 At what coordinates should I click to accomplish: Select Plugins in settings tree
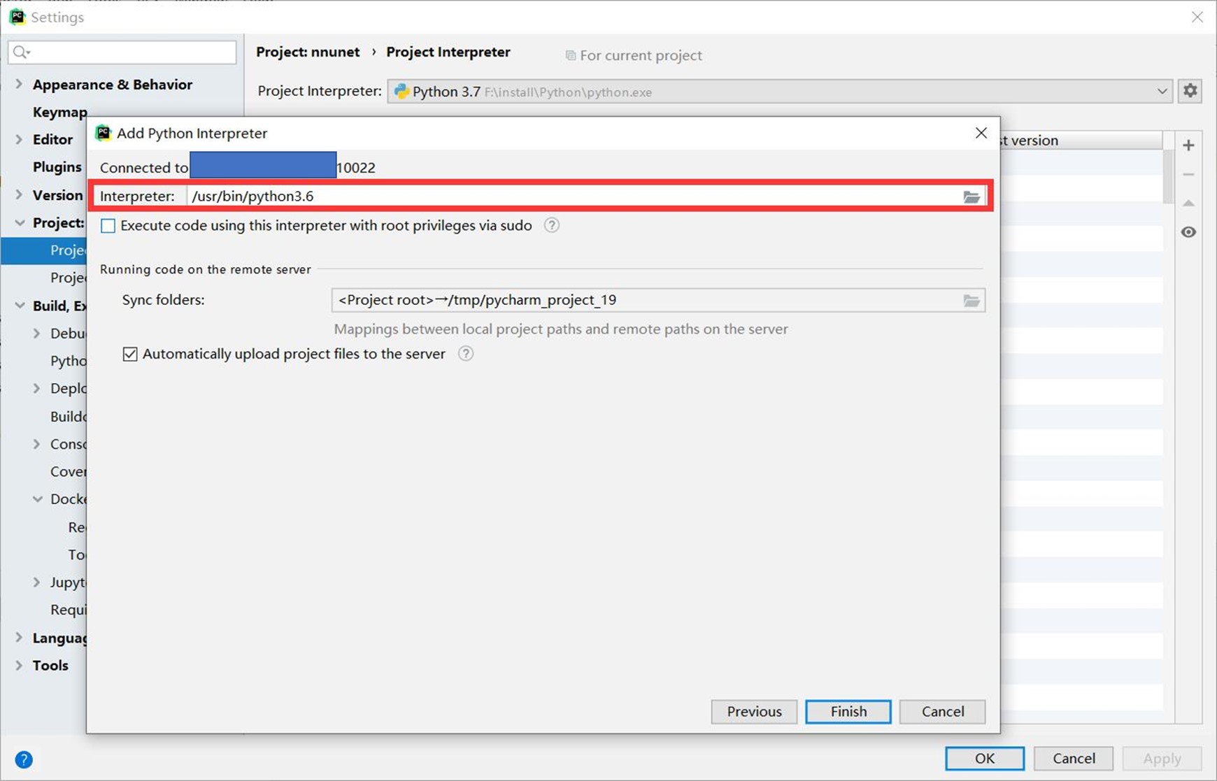(x=57, y=166)
